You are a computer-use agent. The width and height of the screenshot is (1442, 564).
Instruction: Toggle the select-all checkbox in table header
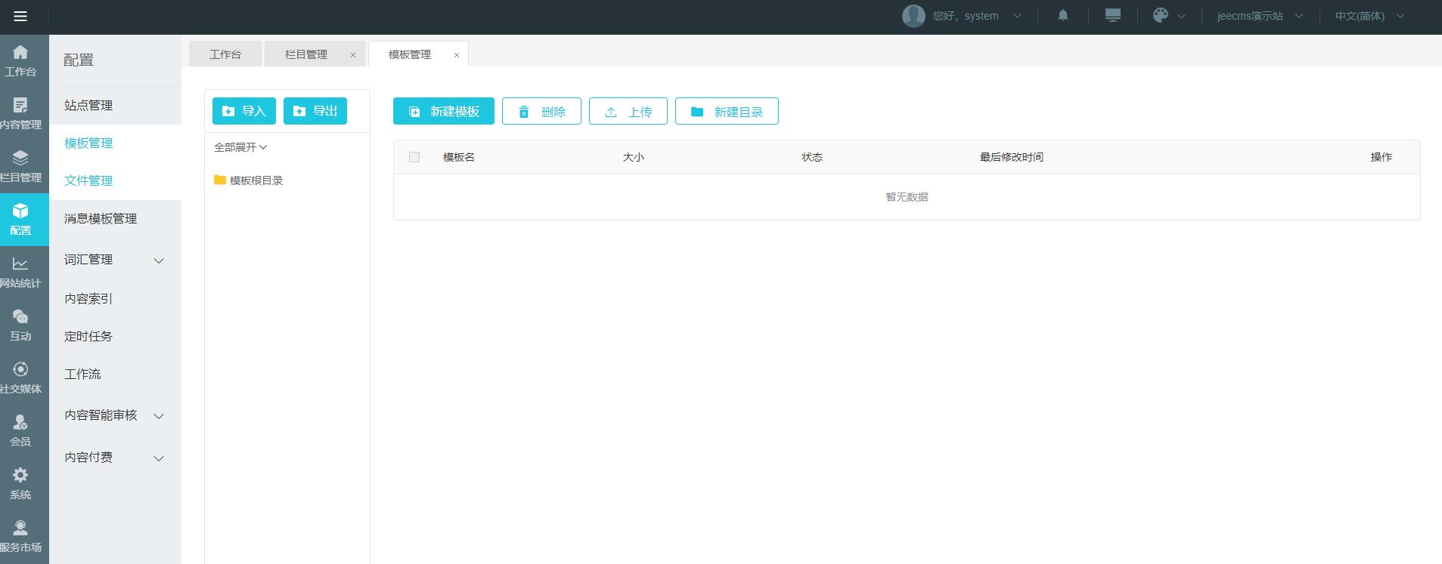pos(414,157)
